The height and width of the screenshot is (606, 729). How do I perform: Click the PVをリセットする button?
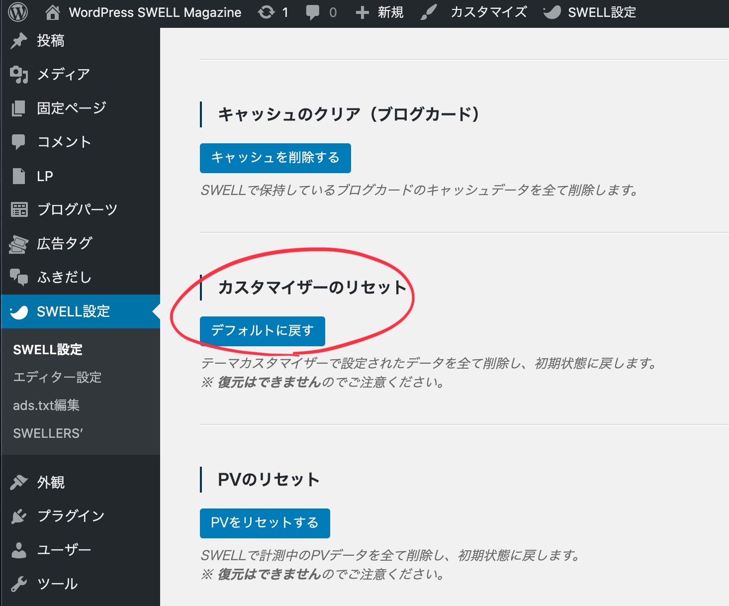pyautogui.click(x=265, y=523)
